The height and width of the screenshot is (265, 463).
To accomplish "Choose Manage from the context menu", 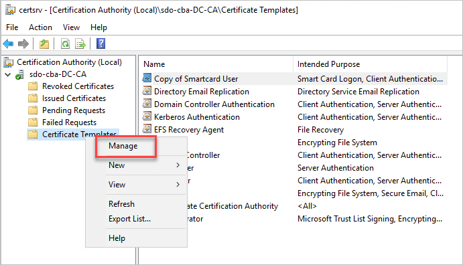I will click(x=123, y=146).
